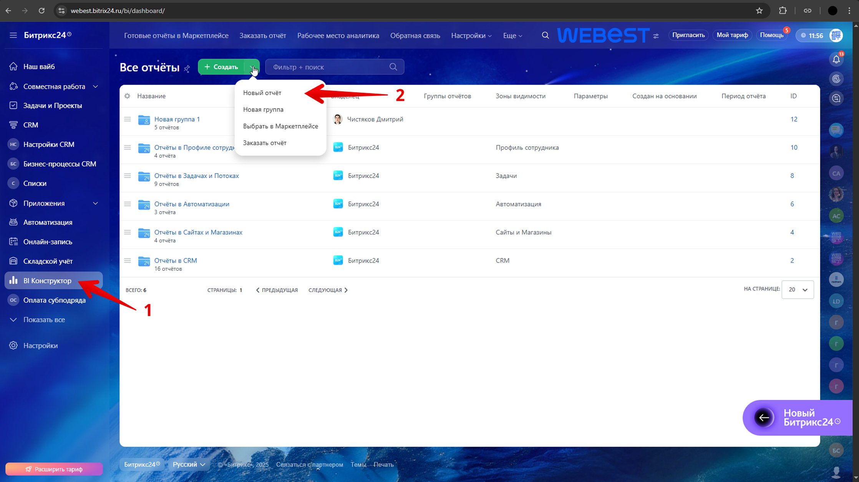Toggle the Новый Битрикс24 back arrow

pyautogui.click(x=764, y=418)
